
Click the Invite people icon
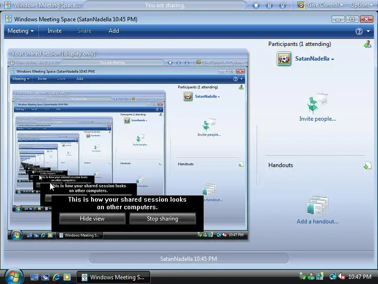click(317, 103)
